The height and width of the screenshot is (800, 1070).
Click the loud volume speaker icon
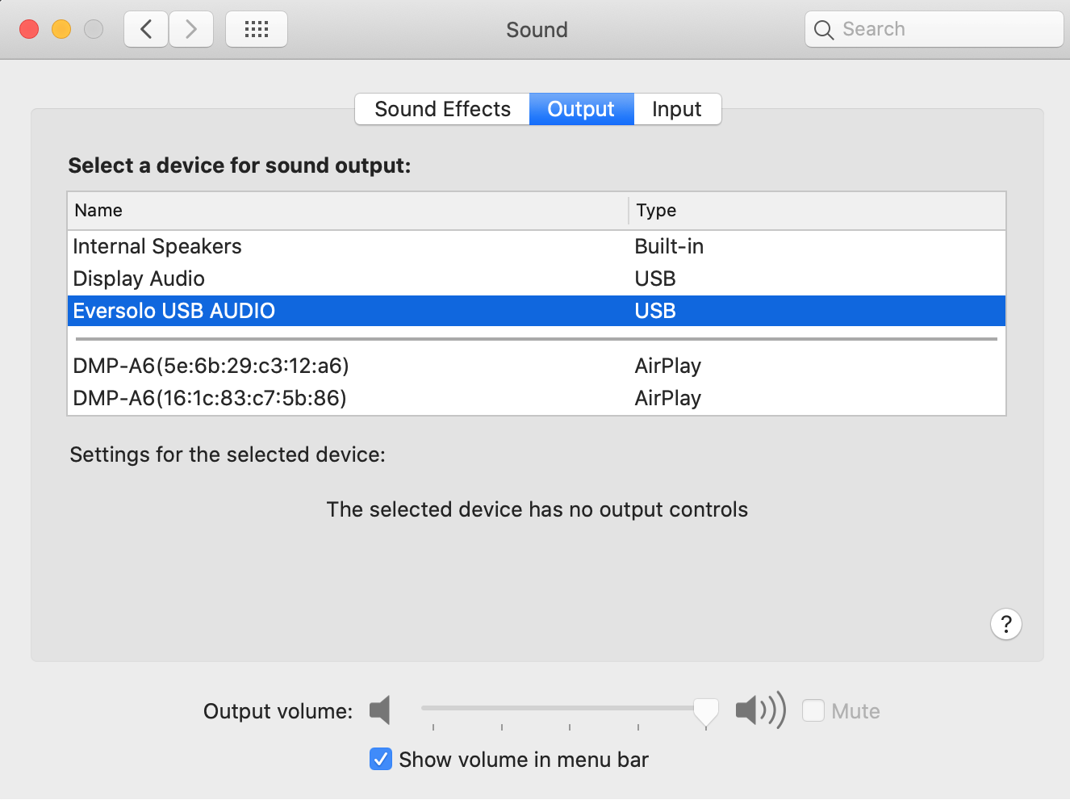coord(760,710)
